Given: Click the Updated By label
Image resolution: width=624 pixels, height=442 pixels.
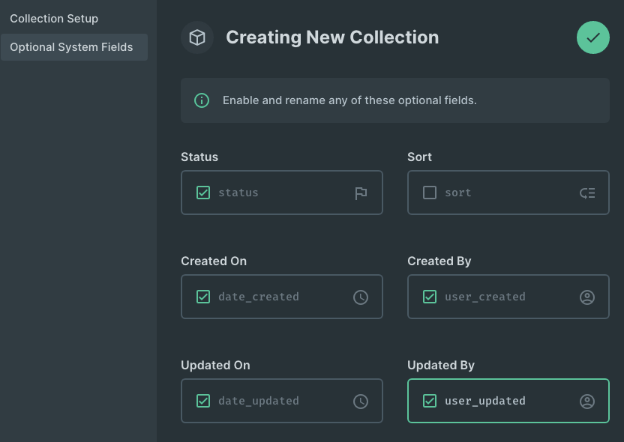Looking at the screenshot, I should [441, 366].
